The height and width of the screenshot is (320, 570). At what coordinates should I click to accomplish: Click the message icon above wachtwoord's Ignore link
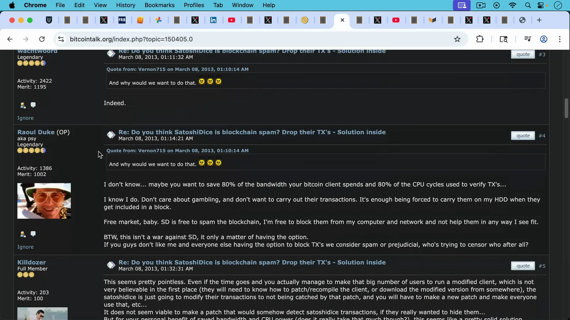coord(33,105)
